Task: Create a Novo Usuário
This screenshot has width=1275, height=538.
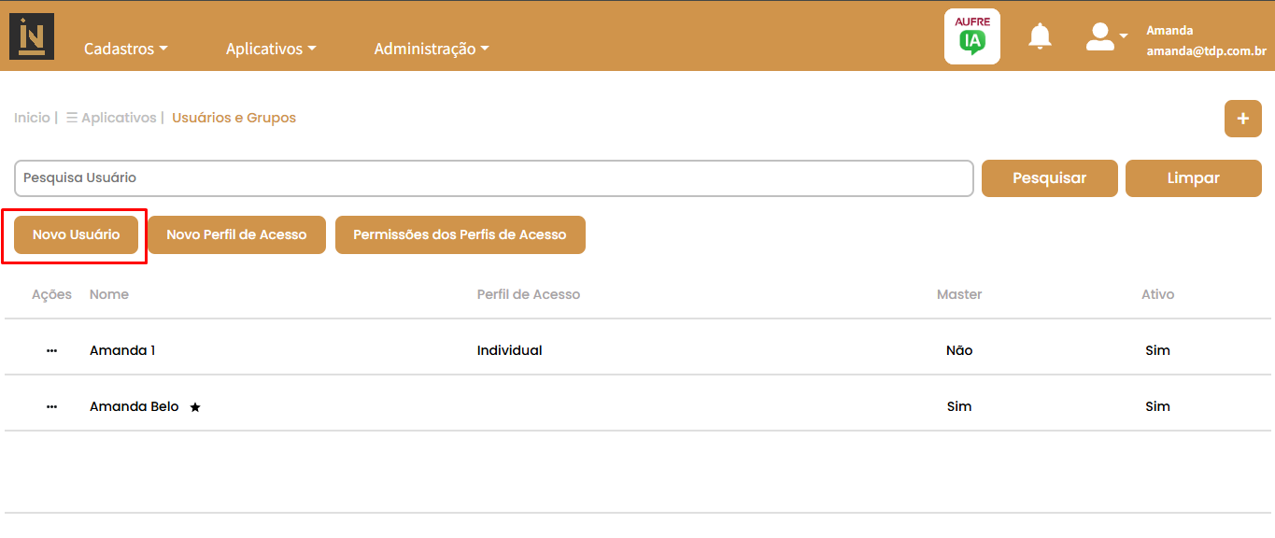Action: tap(76, 235)
